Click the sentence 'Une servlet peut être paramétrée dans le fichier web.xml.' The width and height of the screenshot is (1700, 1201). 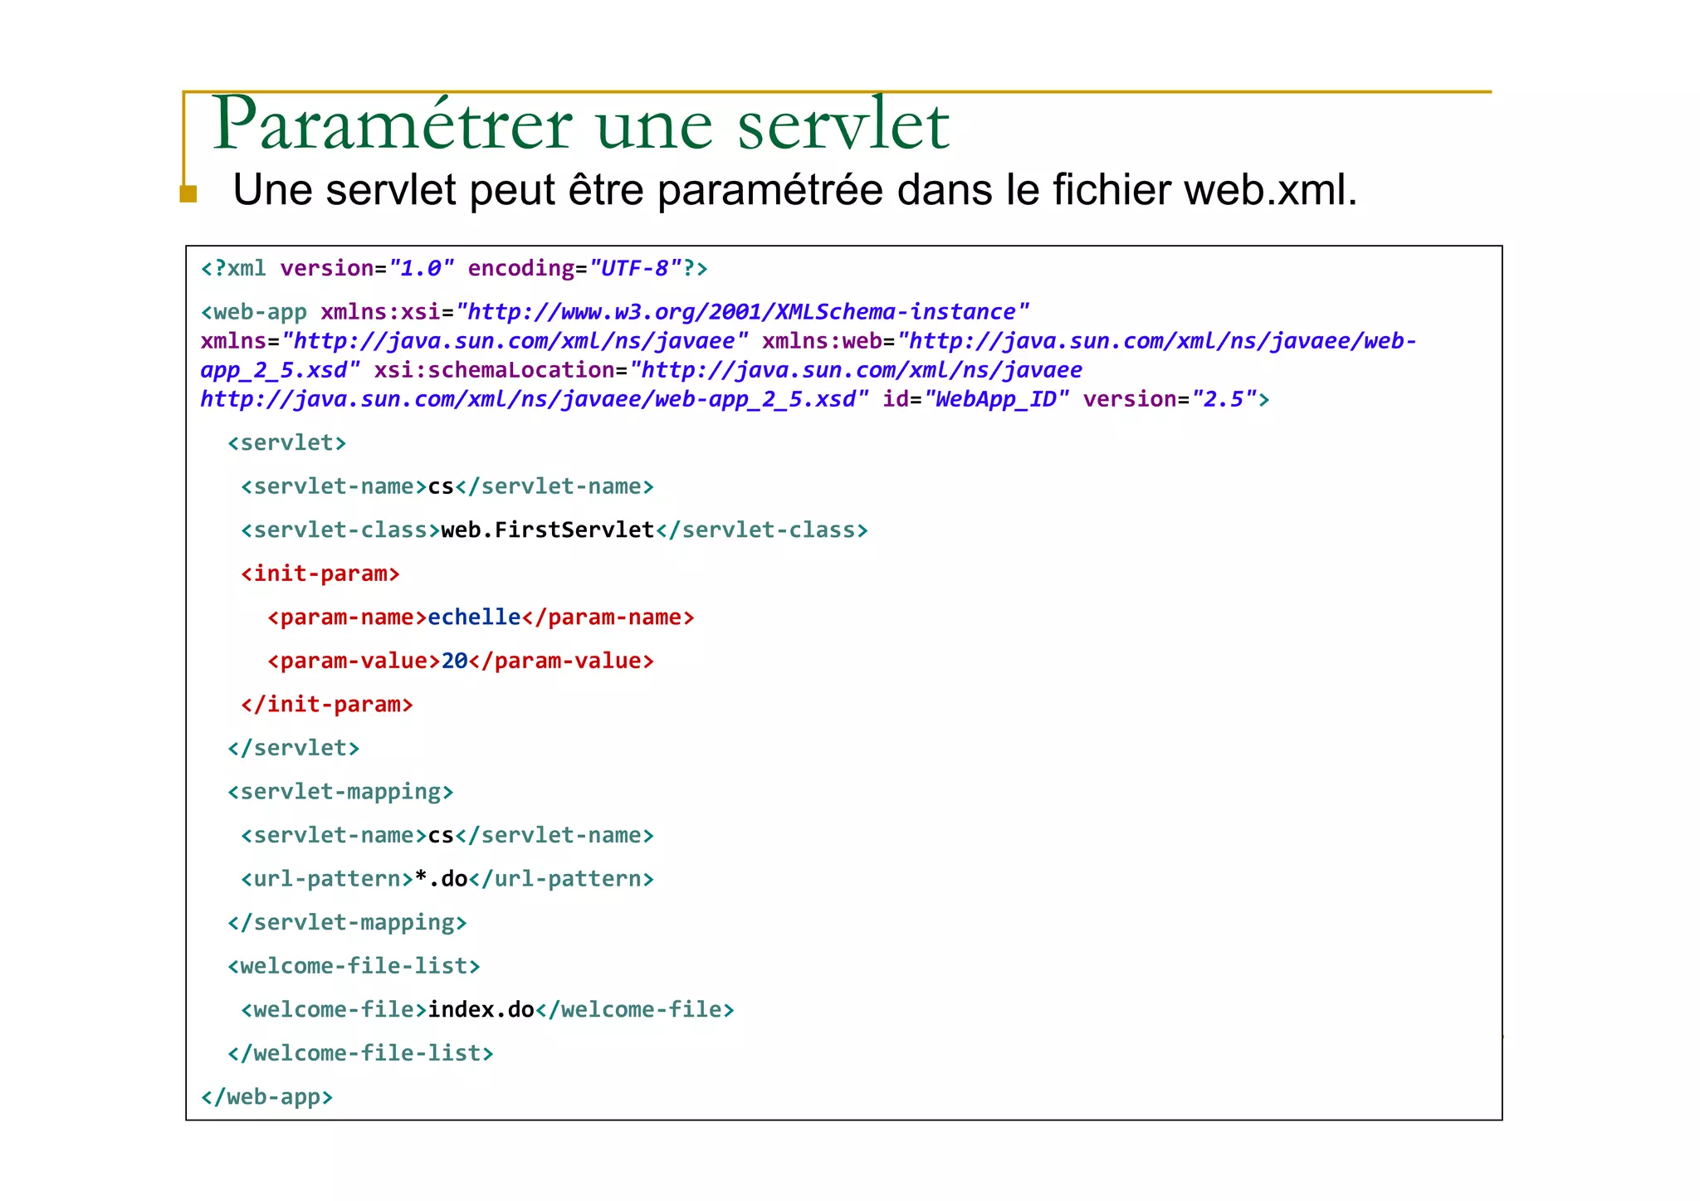point(795,190)
